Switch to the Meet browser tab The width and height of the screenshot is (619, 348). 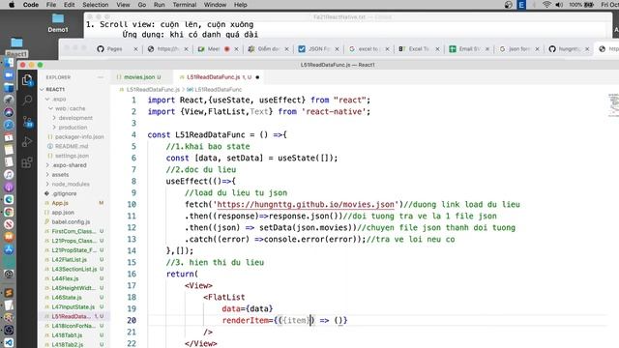click(x=214, y=49)
